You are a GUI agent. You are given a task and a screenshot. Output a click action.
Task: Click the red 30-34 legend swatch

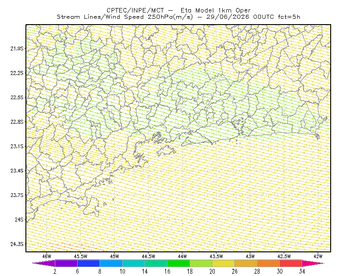tap(291, 263)
